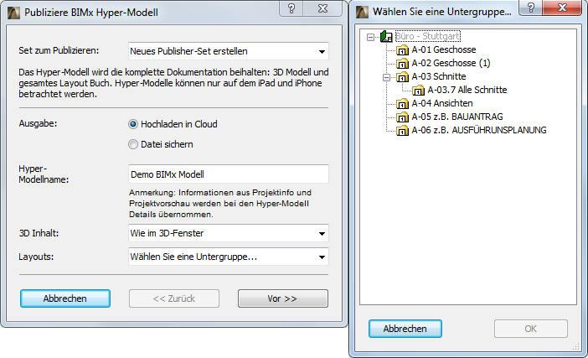
Task: Select subset A-02 Geschosse (1)
Action: tap(451, 63)
